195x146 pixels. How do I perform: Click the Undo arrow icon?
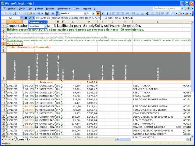coord(39,13)
